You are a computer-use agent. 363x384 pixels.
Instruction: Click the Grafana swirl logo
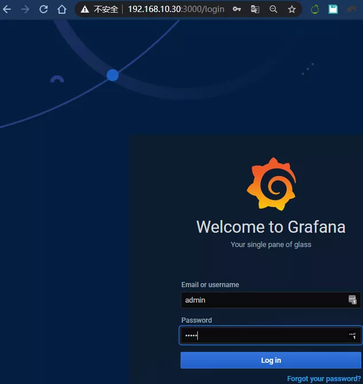[271, 184]
